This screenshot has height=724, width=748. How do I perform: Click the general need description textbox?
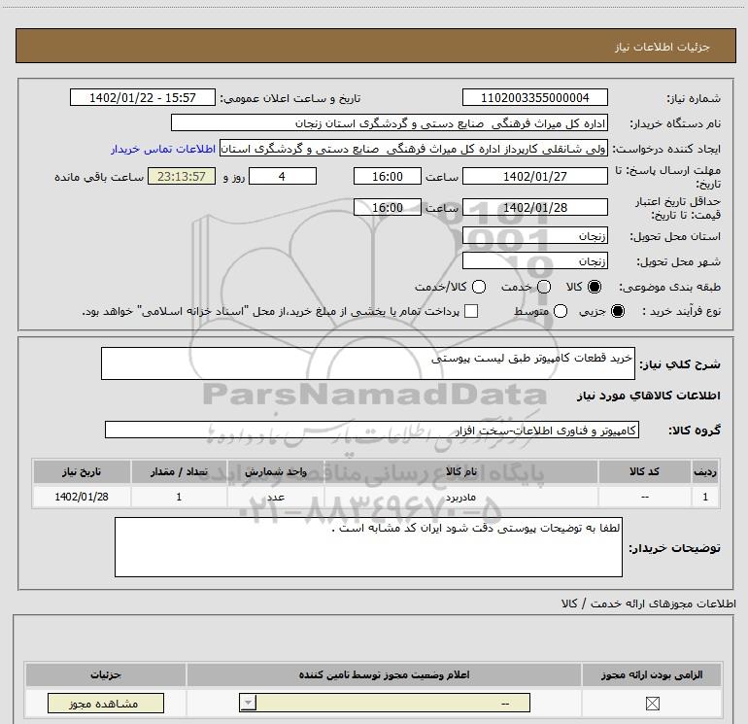[x=368, y=363]
